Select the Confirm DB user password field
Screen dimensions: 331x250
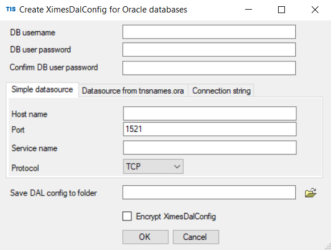209,68
